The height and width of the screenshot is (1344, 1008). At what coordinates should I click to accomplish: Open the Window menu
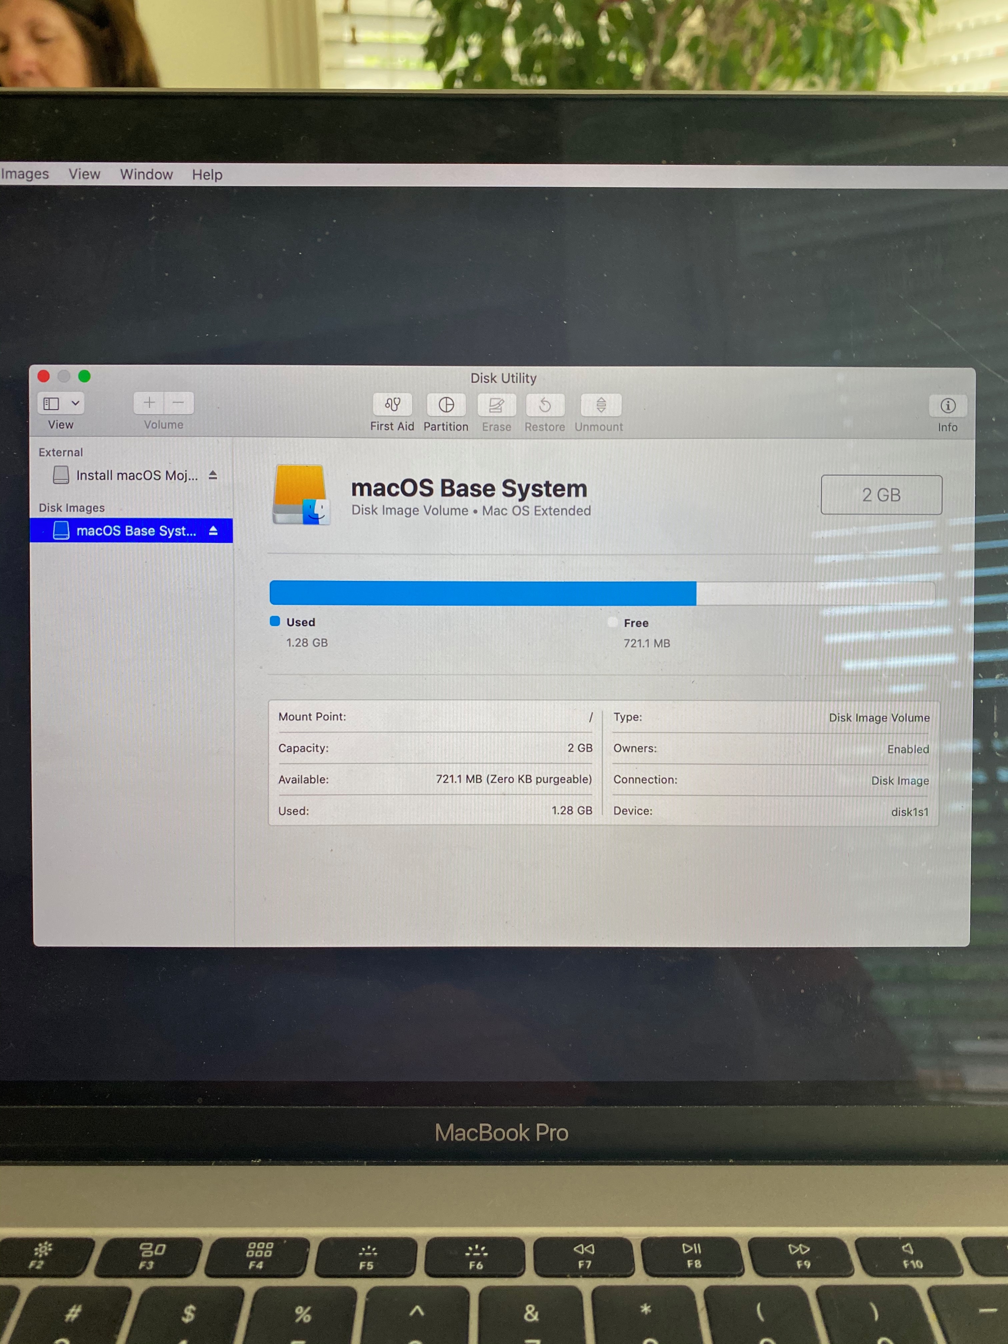point(146,174)
